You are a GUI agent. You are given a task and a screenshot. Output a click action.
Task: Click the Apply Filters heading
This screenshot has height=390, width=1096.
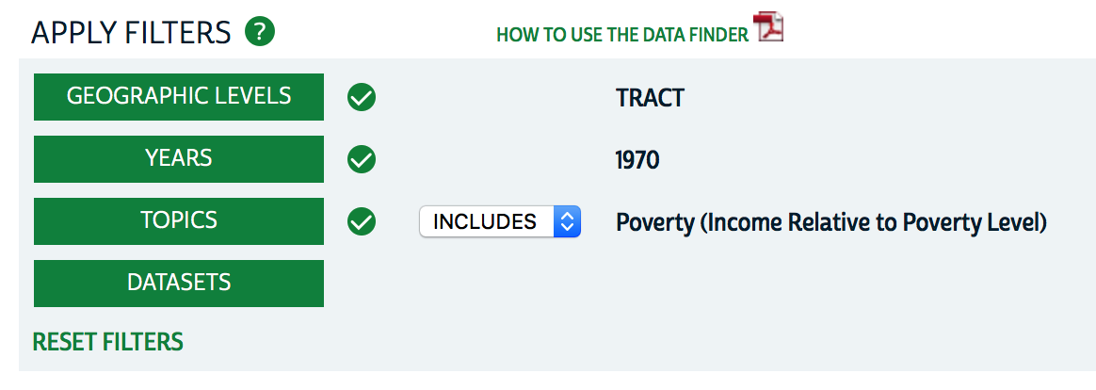(131, 33)
